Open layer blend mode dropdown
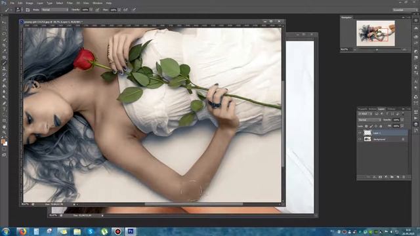Screen dimensions: 420x236 click(x=369, y=120)
